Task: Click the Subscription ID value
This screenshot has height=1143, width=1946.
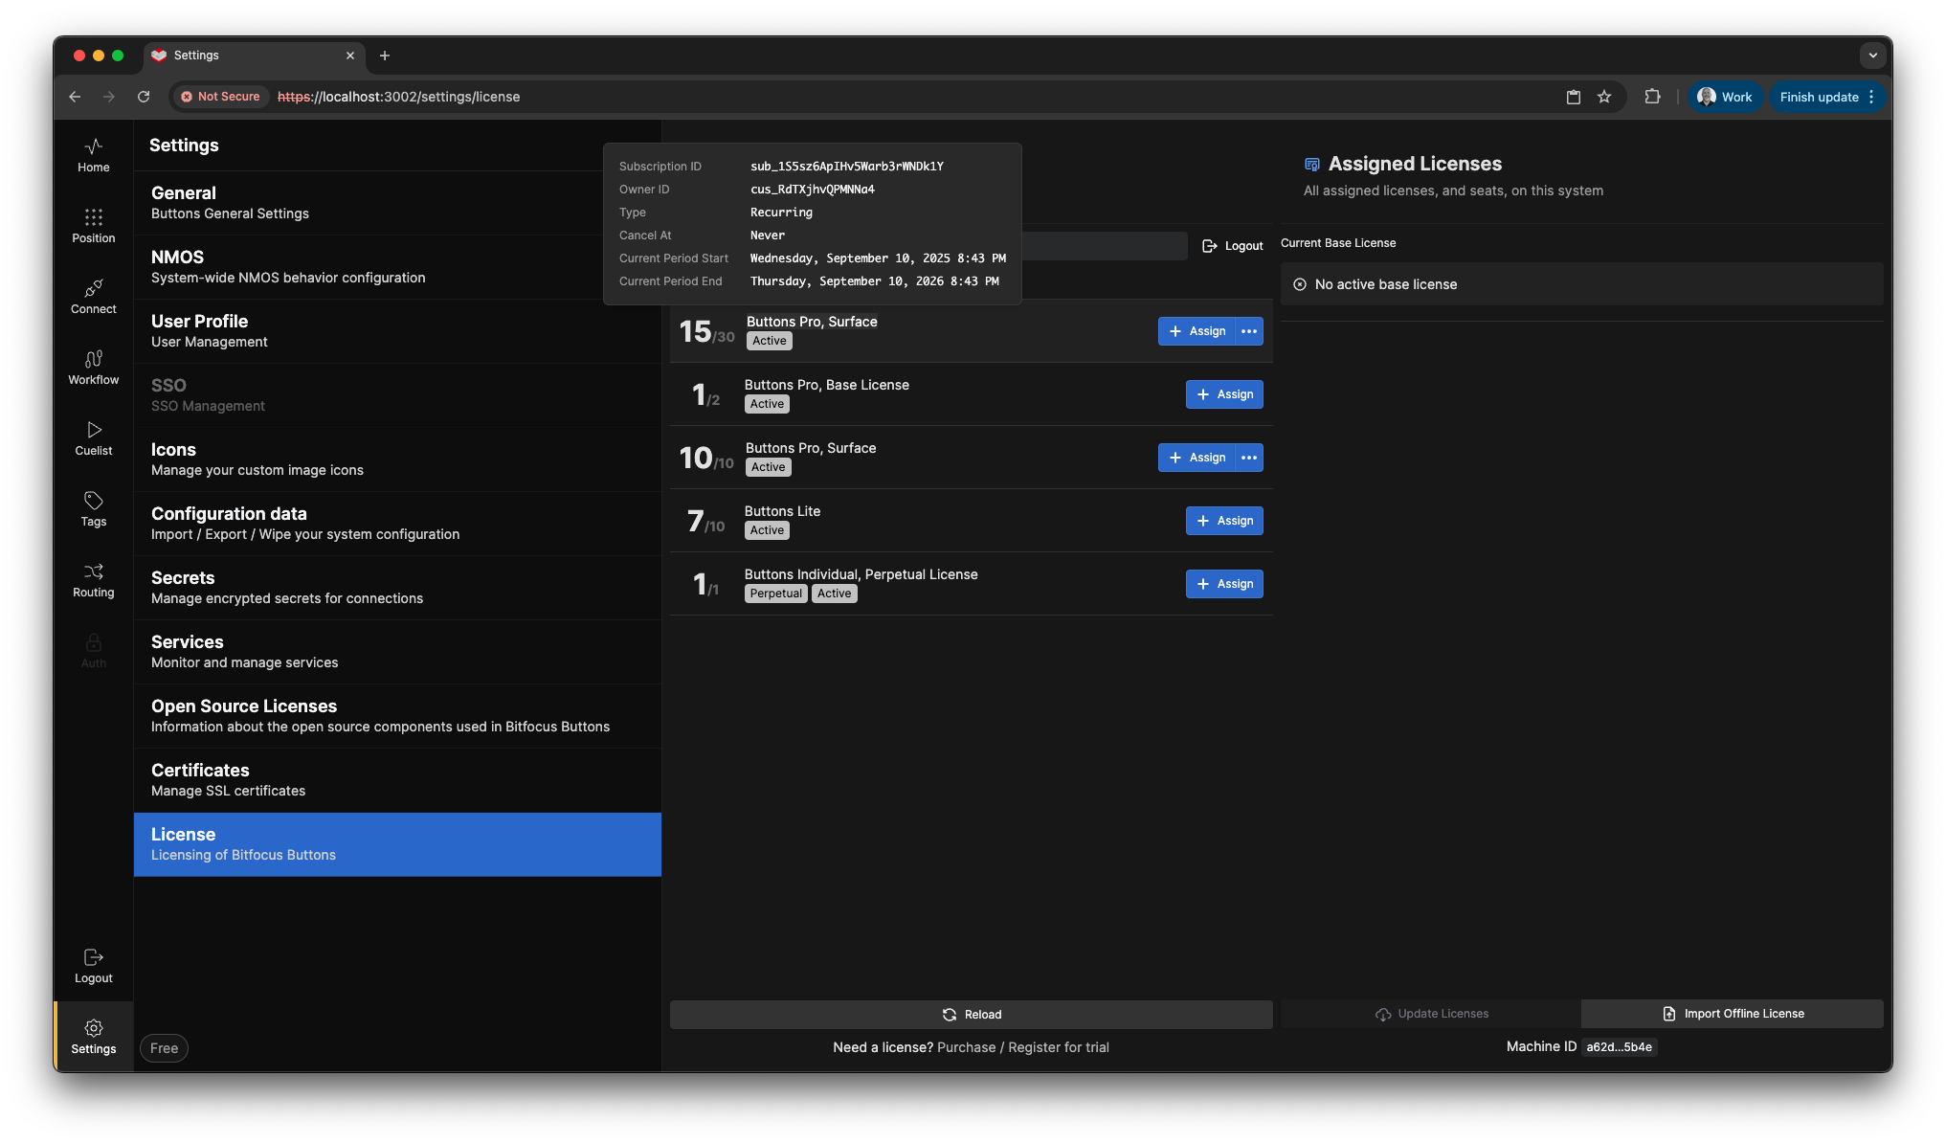Action: click(x=846, y=167)
